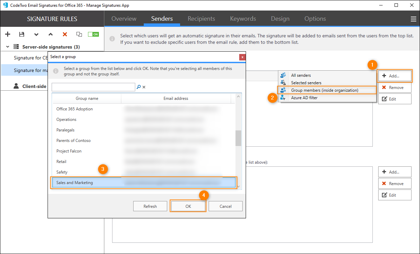Viewport: 420px width, 254px height.
Task: Collapse the Server-side signatures tree
Action: 7,47
